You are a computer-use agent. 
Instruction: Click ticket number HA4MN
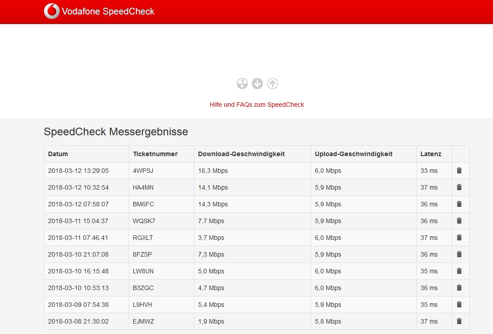coord(143,187)
